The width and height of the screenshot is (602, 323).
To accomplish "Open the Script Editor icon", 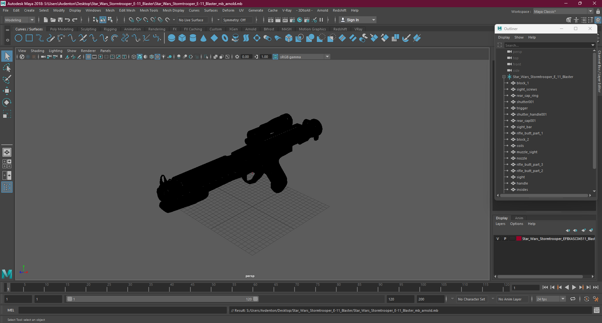I will tap(597, 310).
